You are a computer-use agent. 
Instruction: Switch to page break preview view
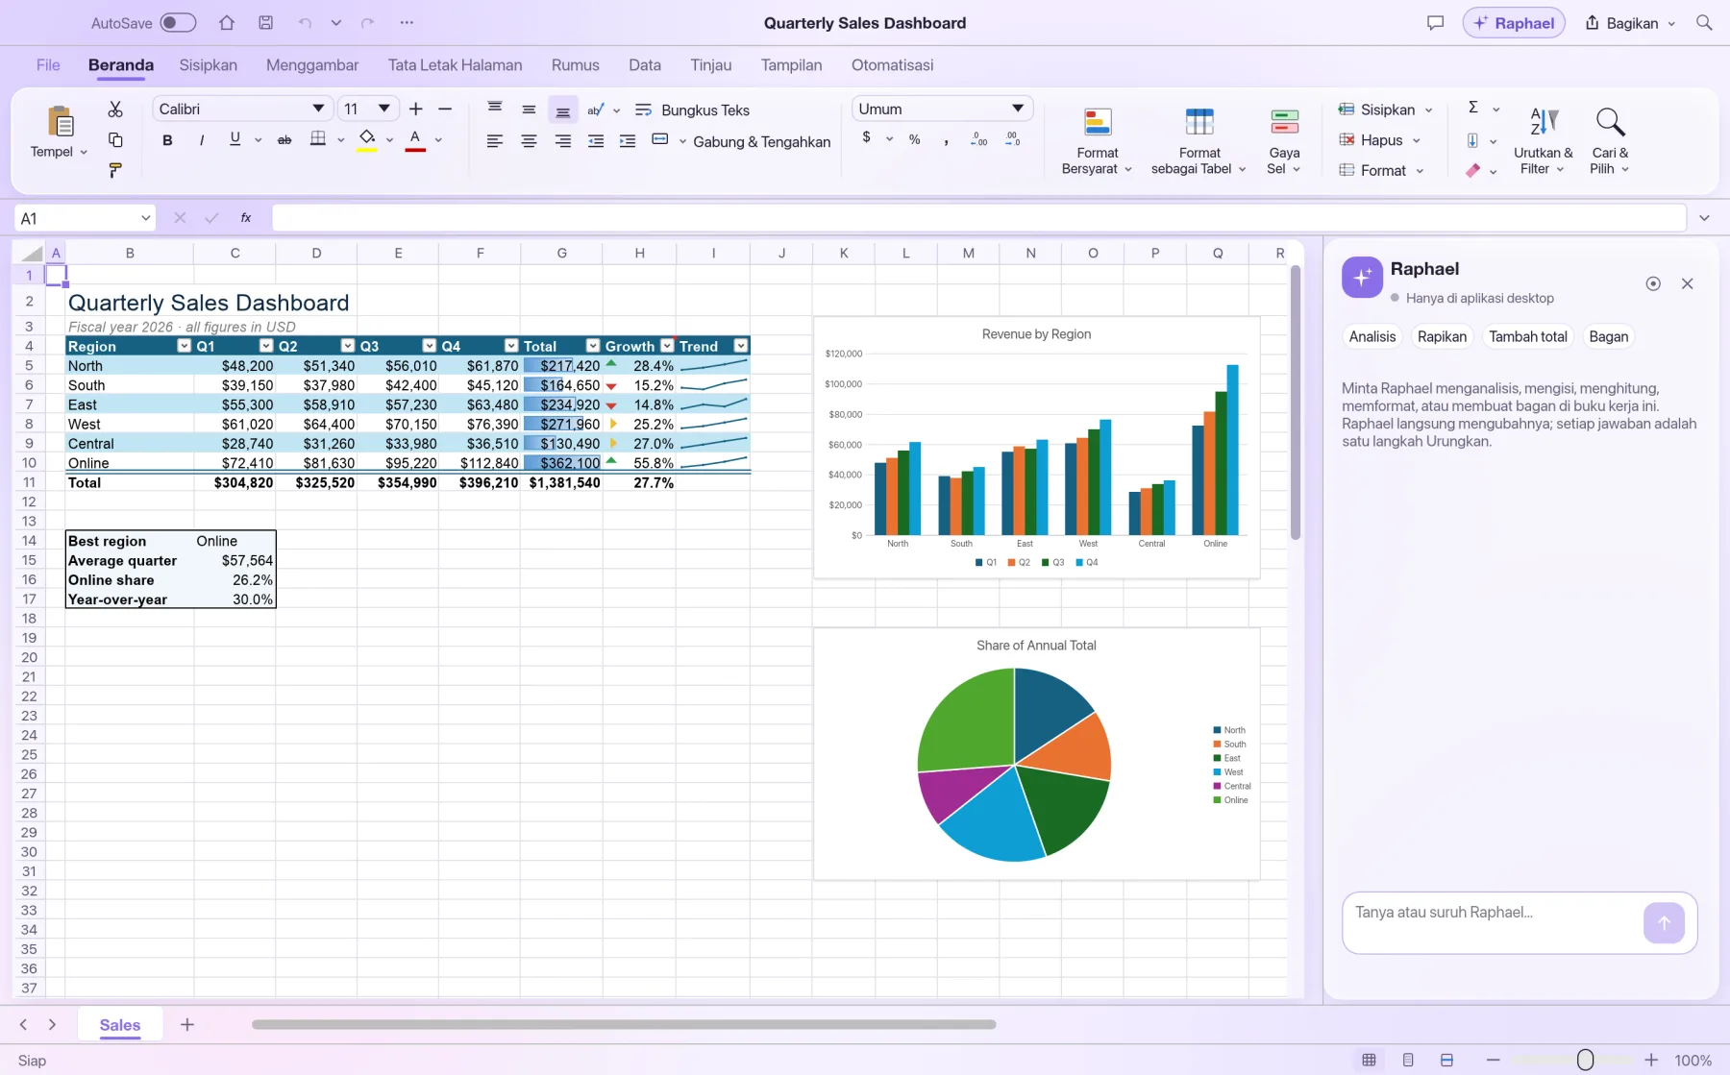(x=1446, y=1060)
